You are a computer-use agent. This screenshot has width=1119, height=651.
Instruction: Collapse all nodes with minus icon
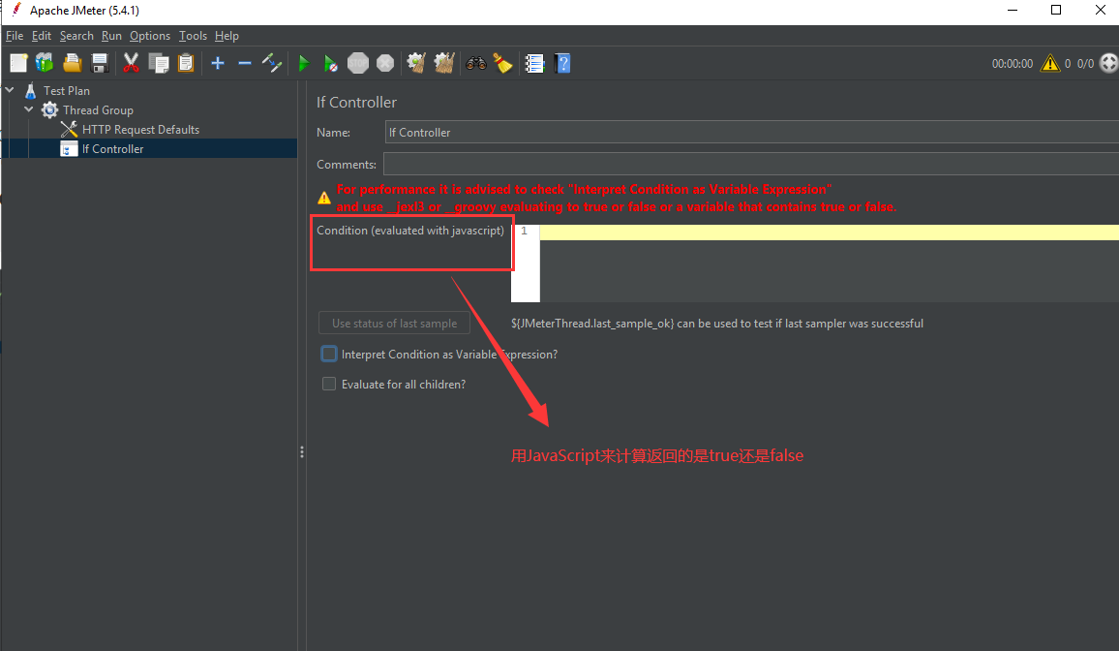(x=245, y=64)
